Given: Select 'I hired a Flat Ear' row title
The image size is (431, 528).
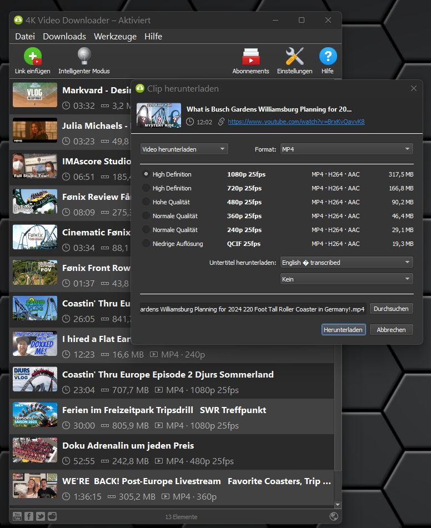Looking at the screenshot, I should click(x=97, y=339).
